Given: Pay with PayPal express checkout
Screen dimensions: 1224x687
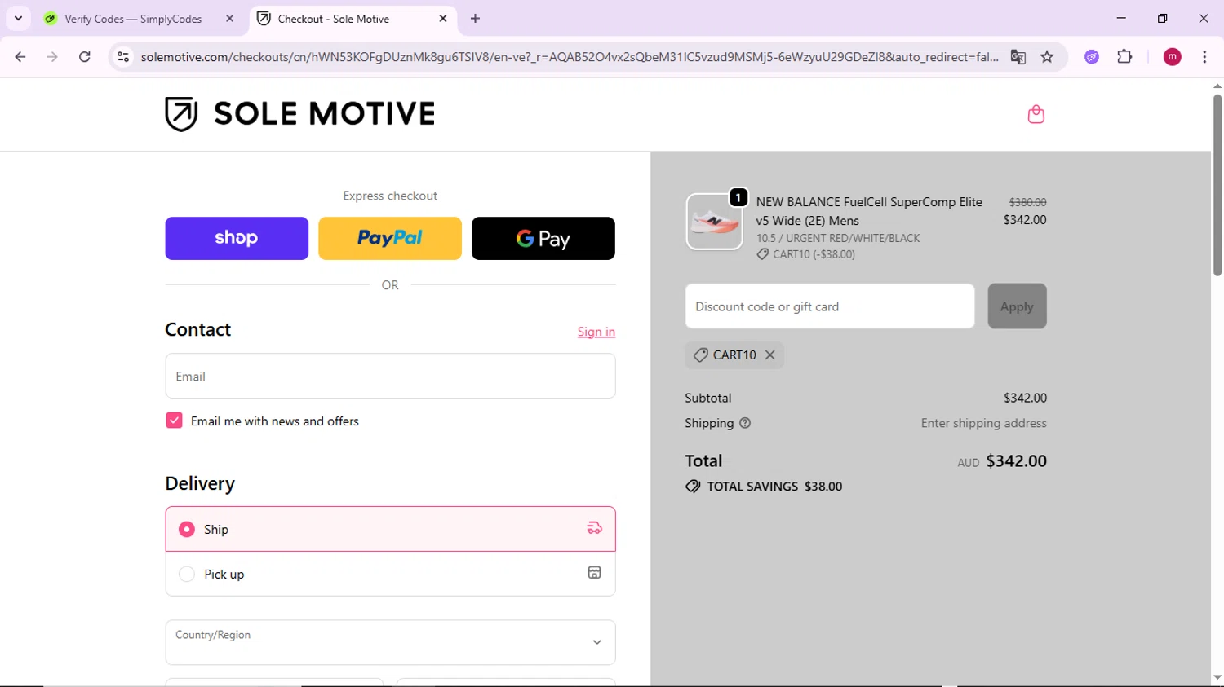Looking at the screenshot, I should point(390,238).
